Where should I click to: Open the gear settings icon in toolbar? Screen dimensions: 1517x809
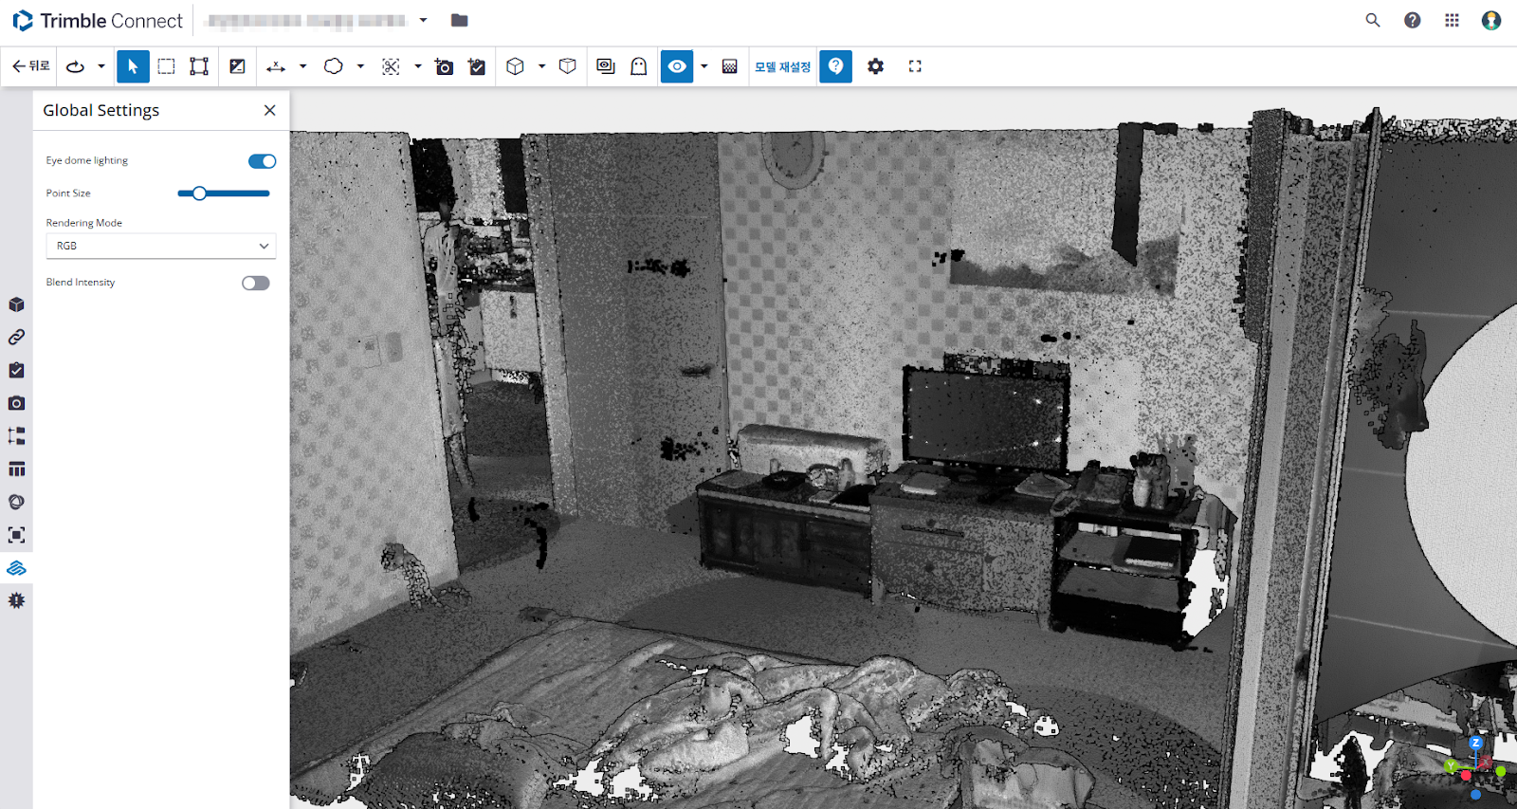(875, 66)
